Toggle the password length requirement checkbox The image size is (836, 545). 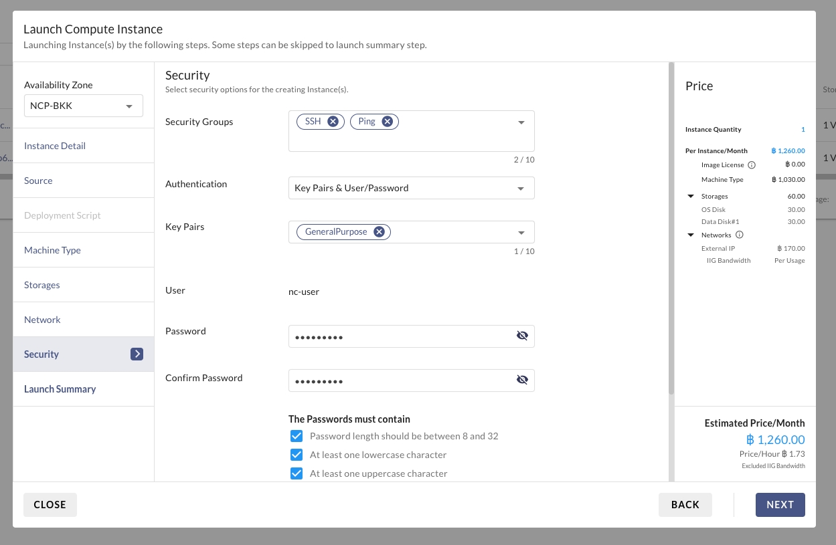pyautogui.click(x=297, y=436)
